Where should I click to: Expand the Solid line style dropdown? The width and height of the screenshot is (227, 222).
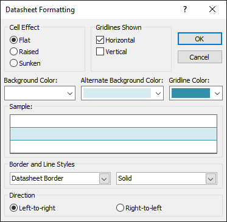click(x=211, y=179)
